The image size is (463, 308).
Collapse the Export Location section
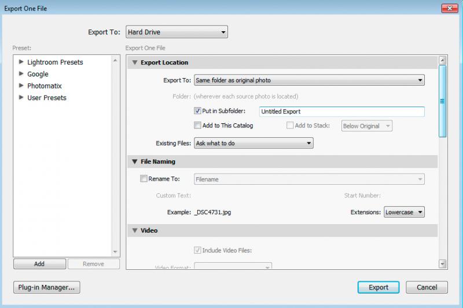pos(135,63)
